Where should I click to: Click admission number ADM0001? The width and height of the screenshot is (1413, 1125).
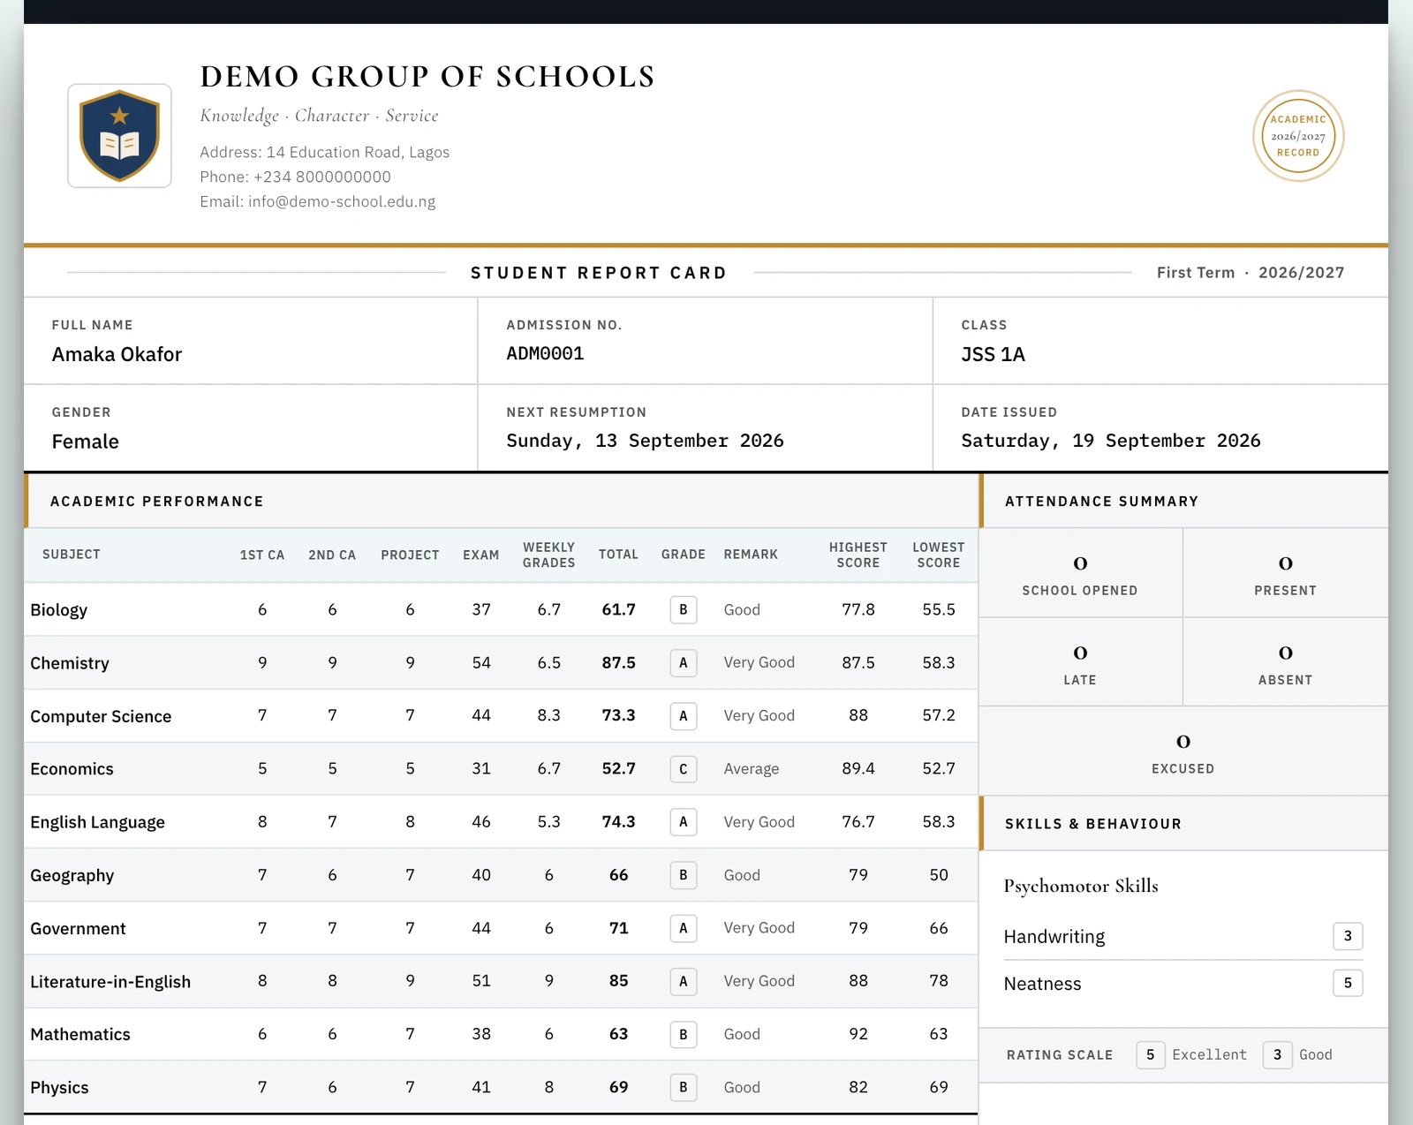click(545, 353)
